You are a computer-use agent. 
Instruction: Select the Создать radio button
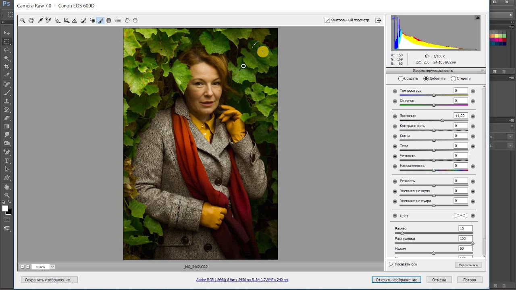(x=401, y=79)
